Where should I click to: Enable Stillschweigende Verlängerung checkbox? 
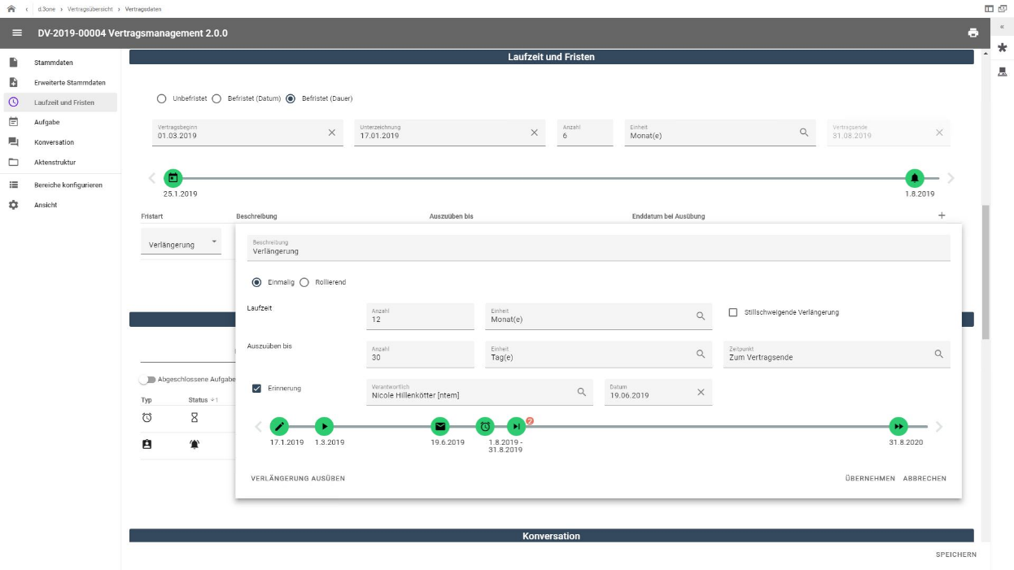732,312
